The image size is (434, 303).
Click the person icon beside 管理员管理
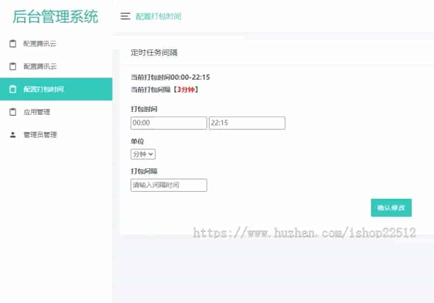click(x=13, y=135)
